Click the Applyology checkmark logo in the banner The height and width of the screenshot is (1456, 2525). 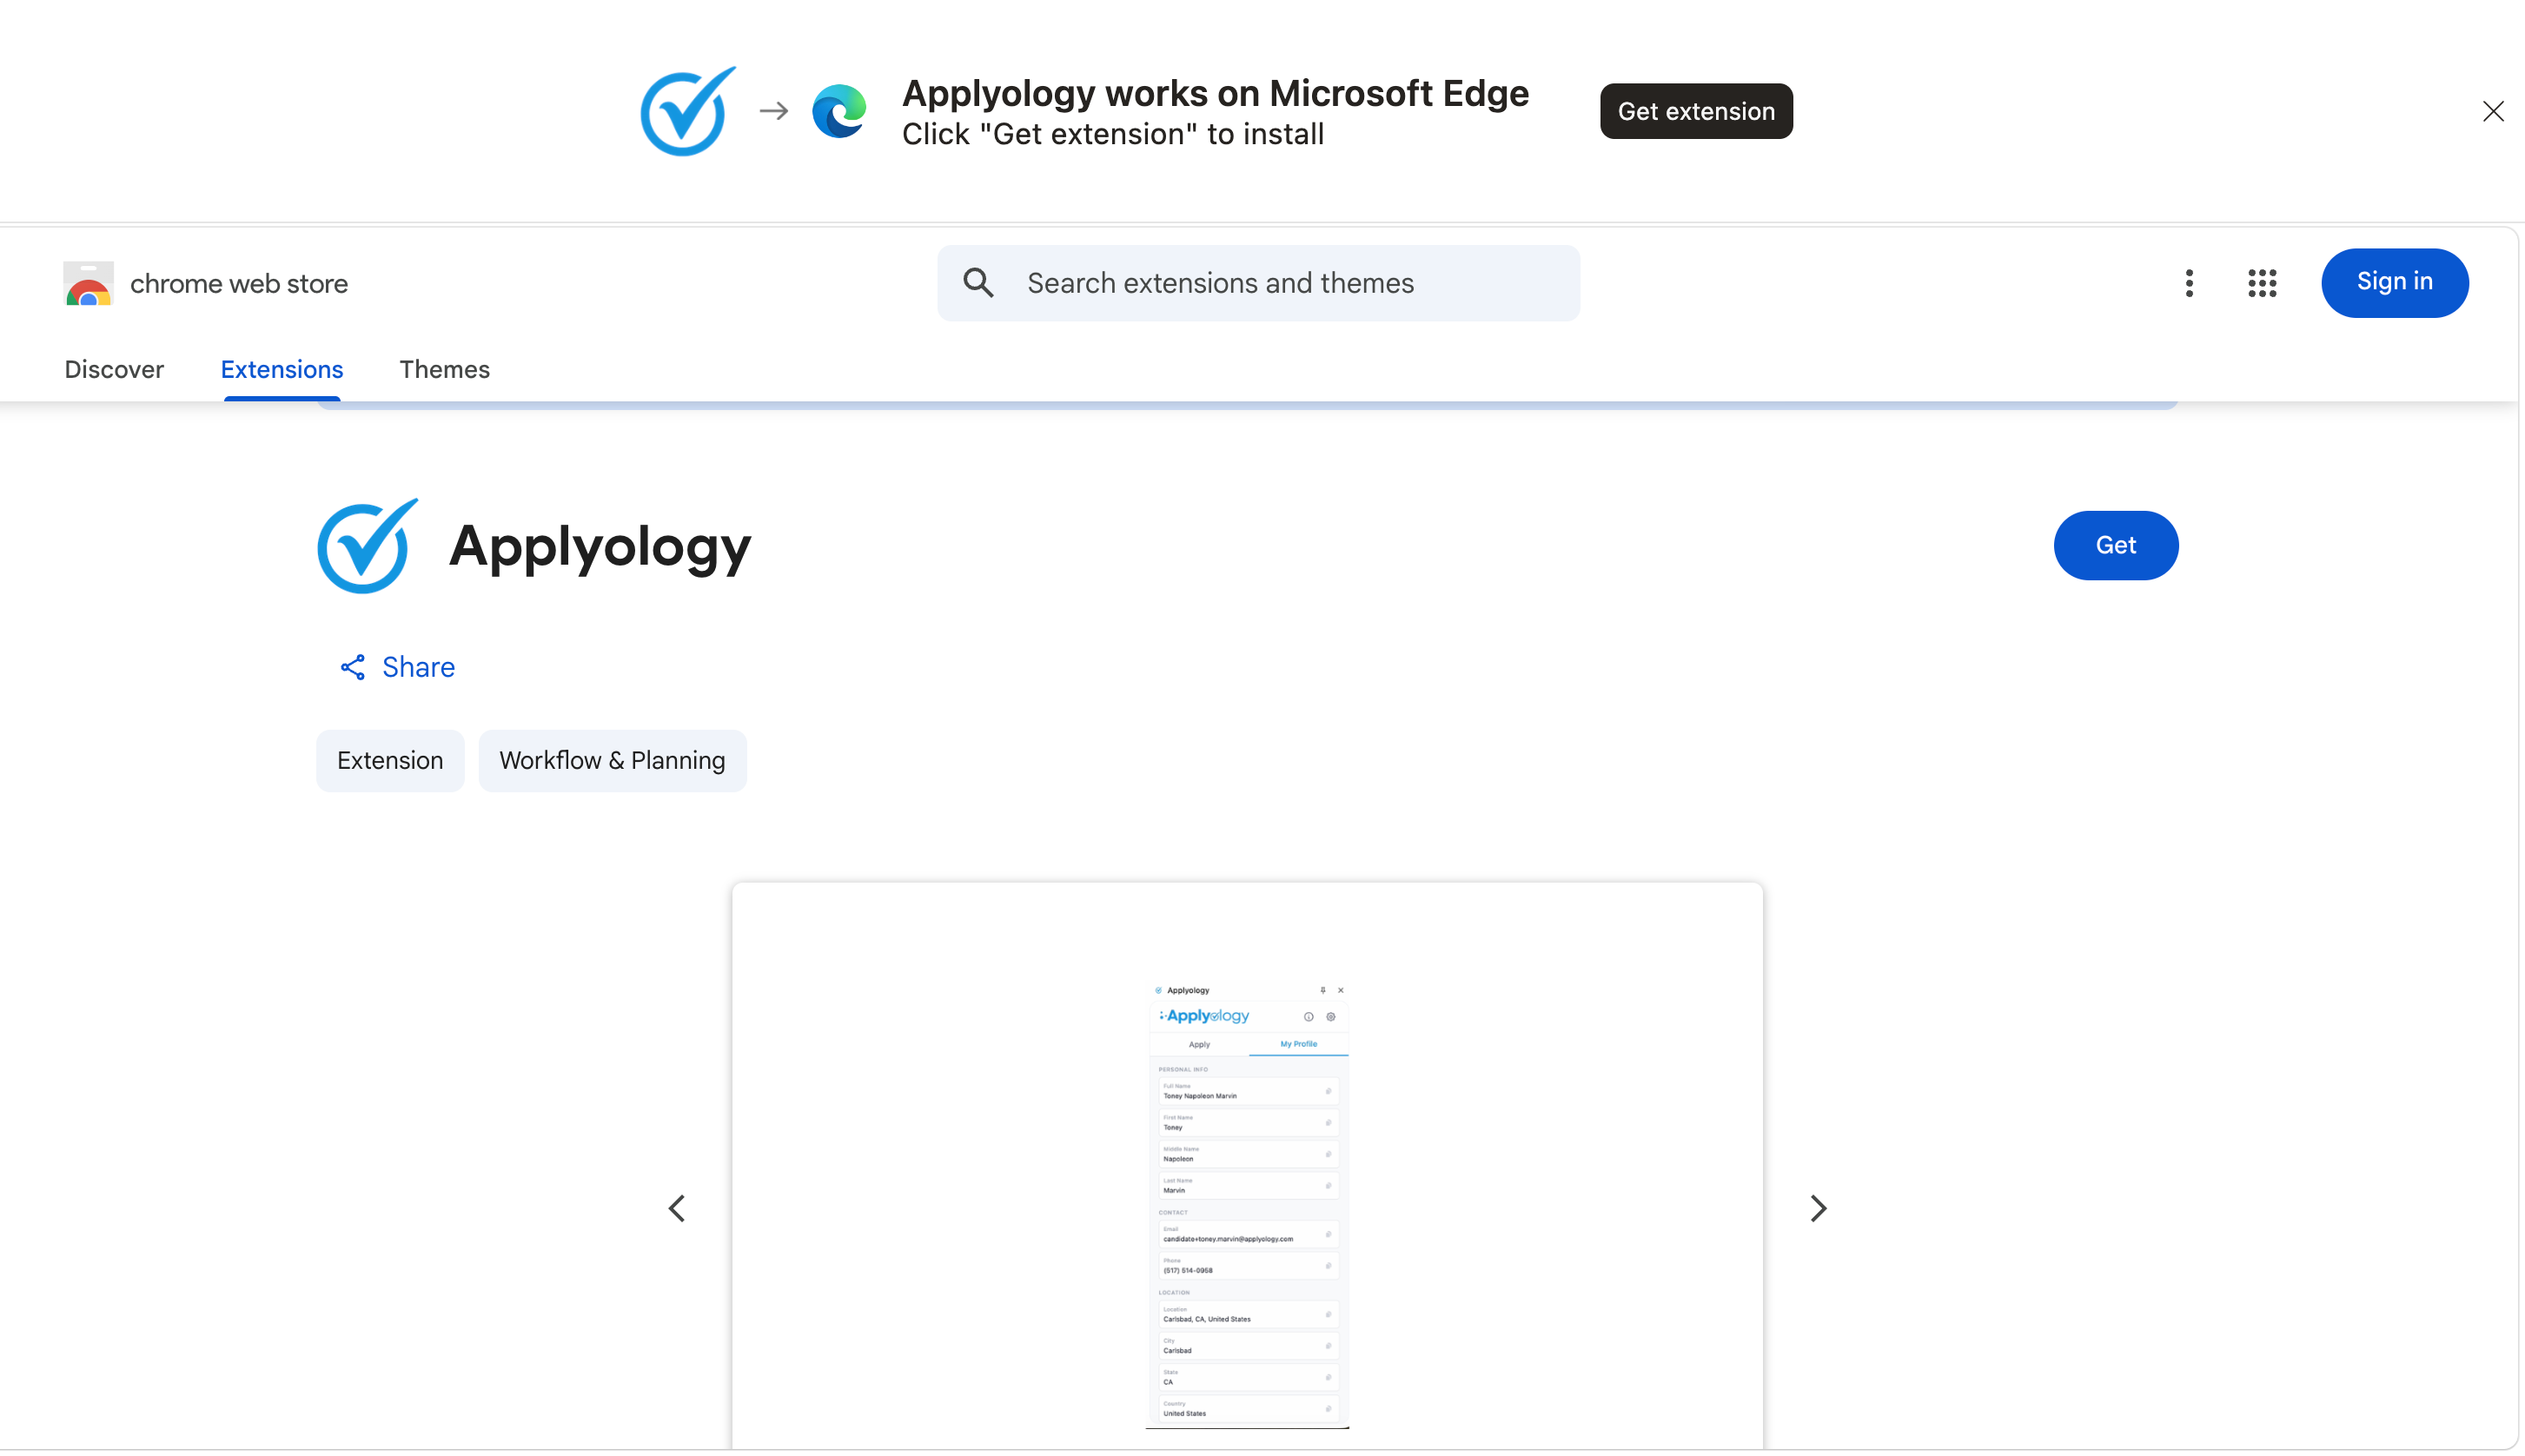pyautogui.click(x=688, y=111)
